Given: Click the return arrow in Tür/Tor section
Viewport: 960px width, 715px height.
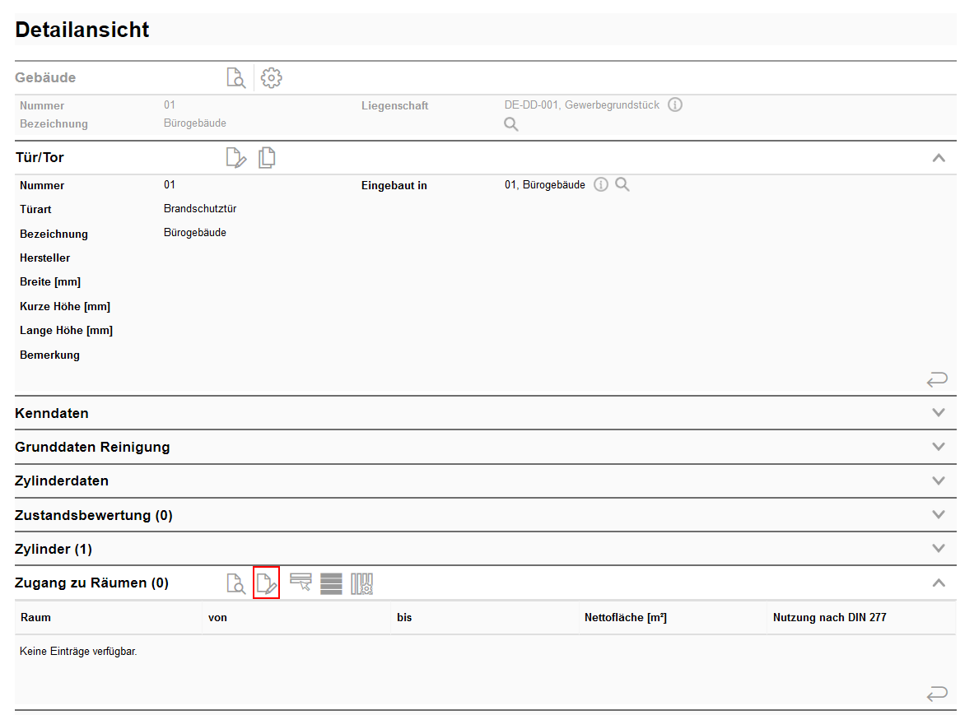Looking at the screenshot, I should 937,379.
